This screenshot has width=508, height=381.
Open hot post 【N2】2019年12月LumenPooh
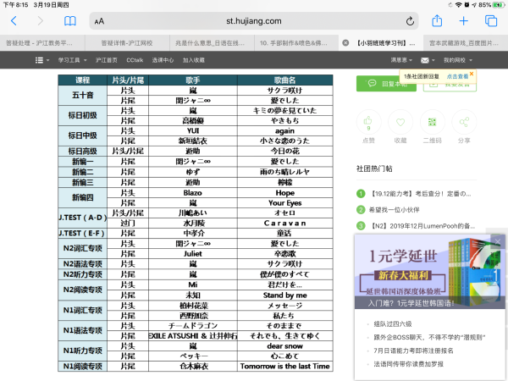422,226
